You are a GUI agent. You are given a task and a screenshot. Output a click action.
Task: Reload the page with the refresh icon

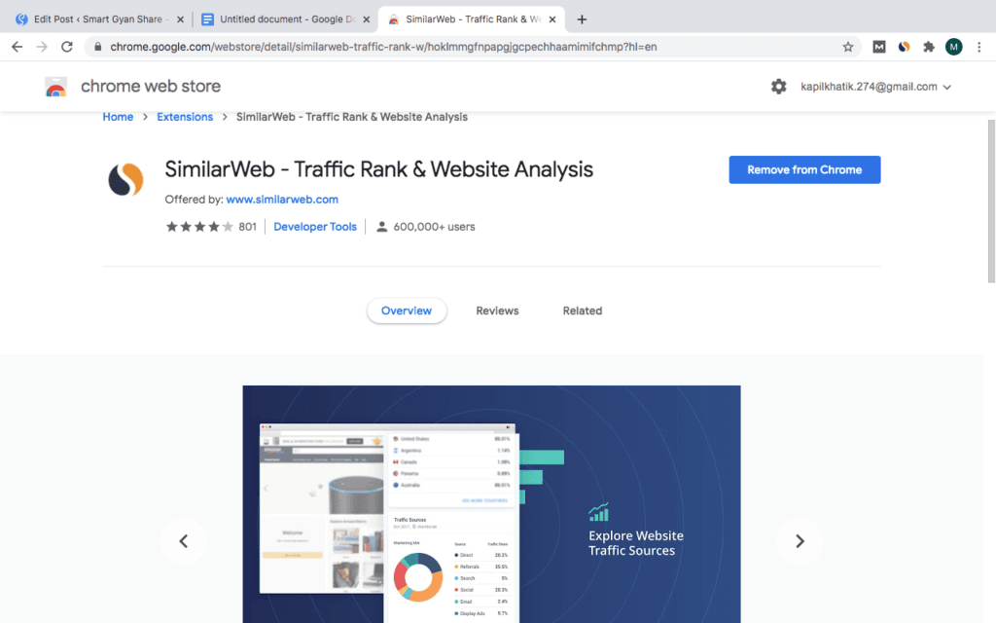click(67, 47)
